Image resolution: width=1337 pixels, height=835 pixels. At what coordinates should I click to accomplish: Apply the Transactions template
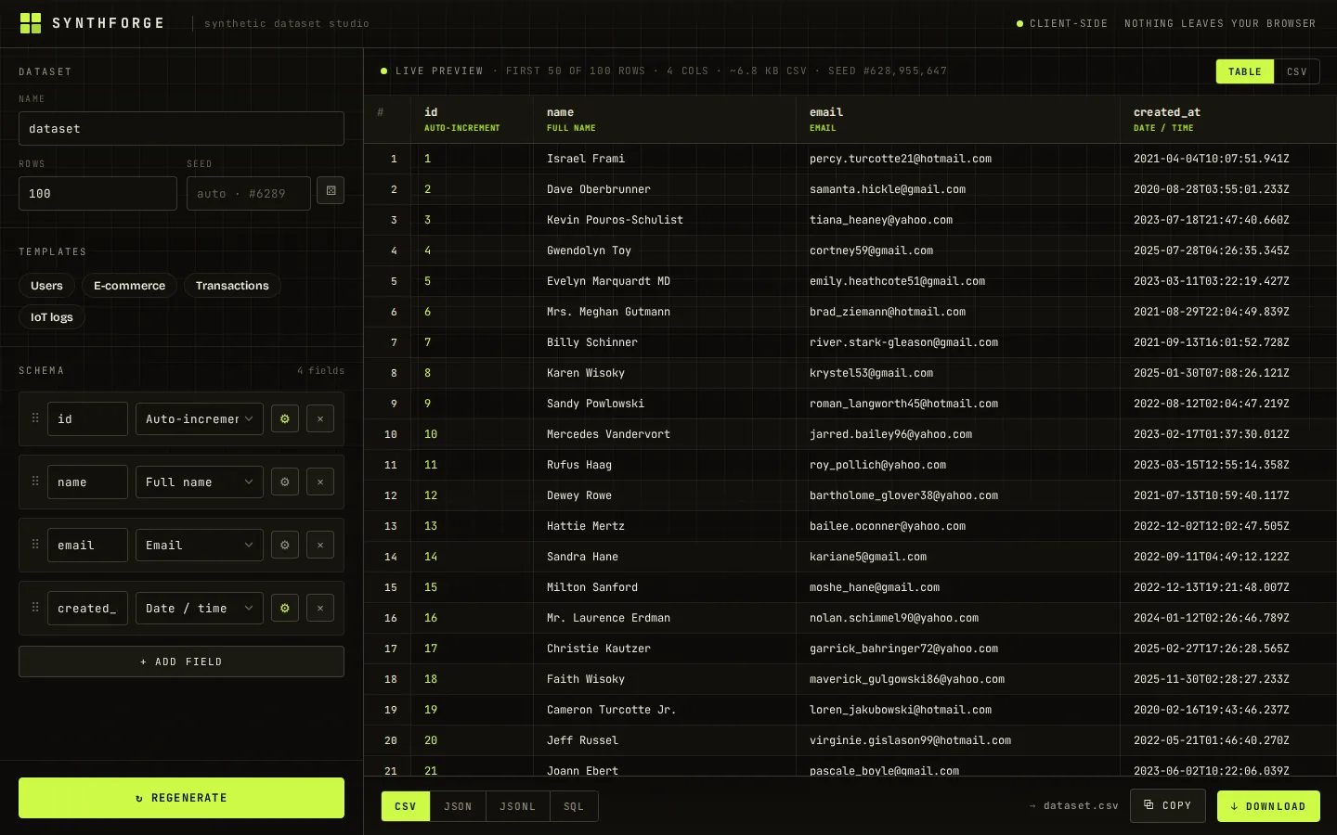tap(232, 286)
